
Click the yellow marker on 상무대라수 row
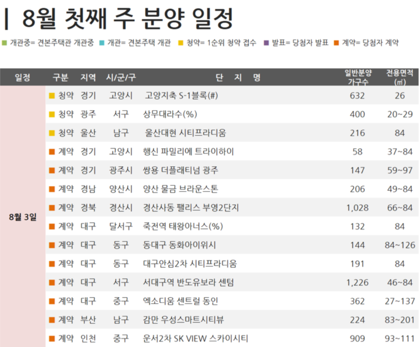[52, 115]
